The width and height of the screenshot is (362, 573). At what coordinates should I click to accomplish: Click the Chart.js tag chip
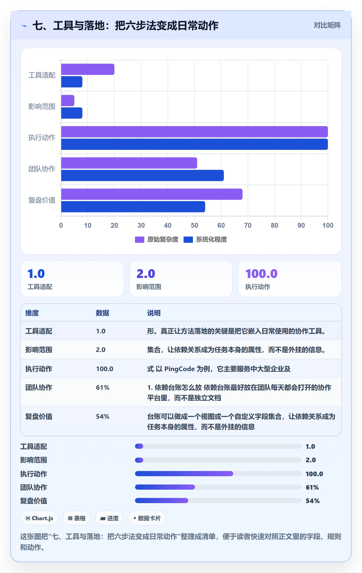click(x=39, y=518)
